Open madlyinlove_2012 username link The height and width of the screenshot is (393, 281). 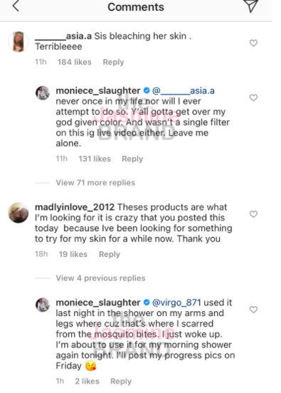75,207
